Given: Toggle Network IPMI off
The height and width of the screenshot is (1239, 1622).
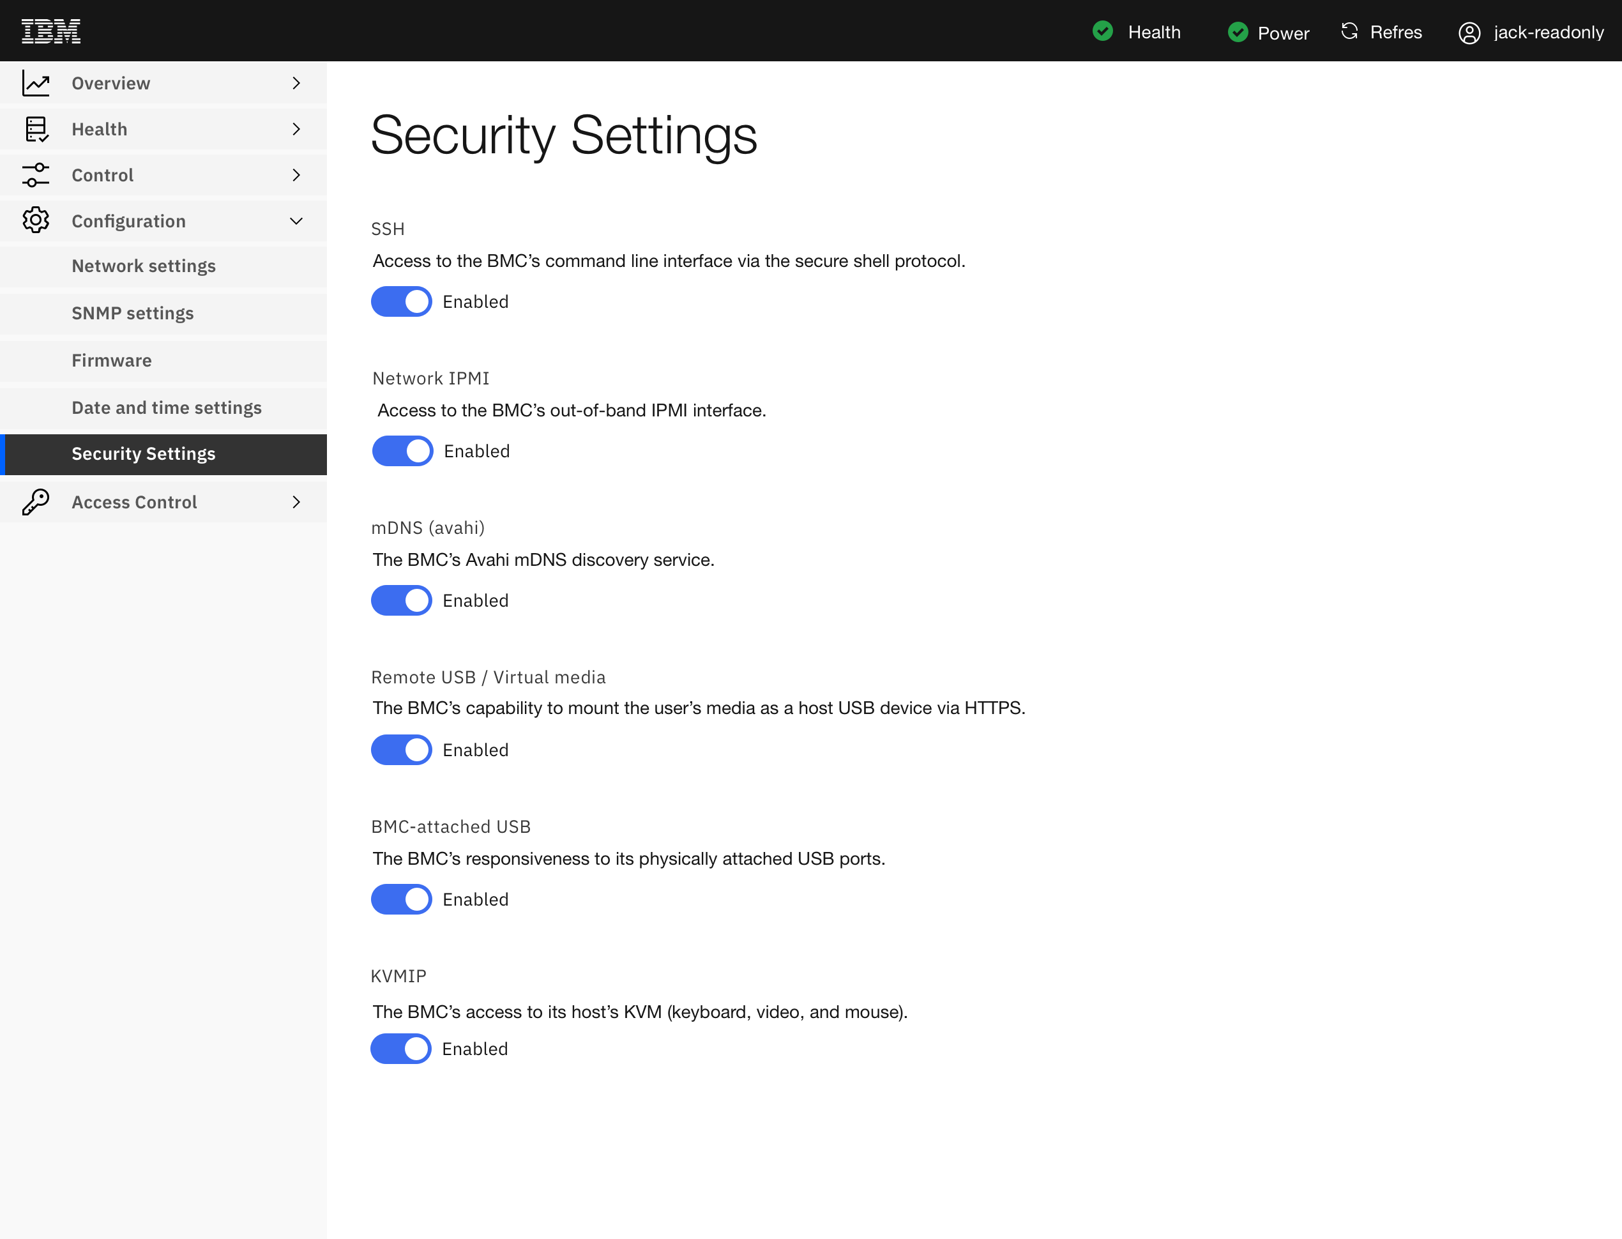Looking at the screenshot, I should point(402,451).
